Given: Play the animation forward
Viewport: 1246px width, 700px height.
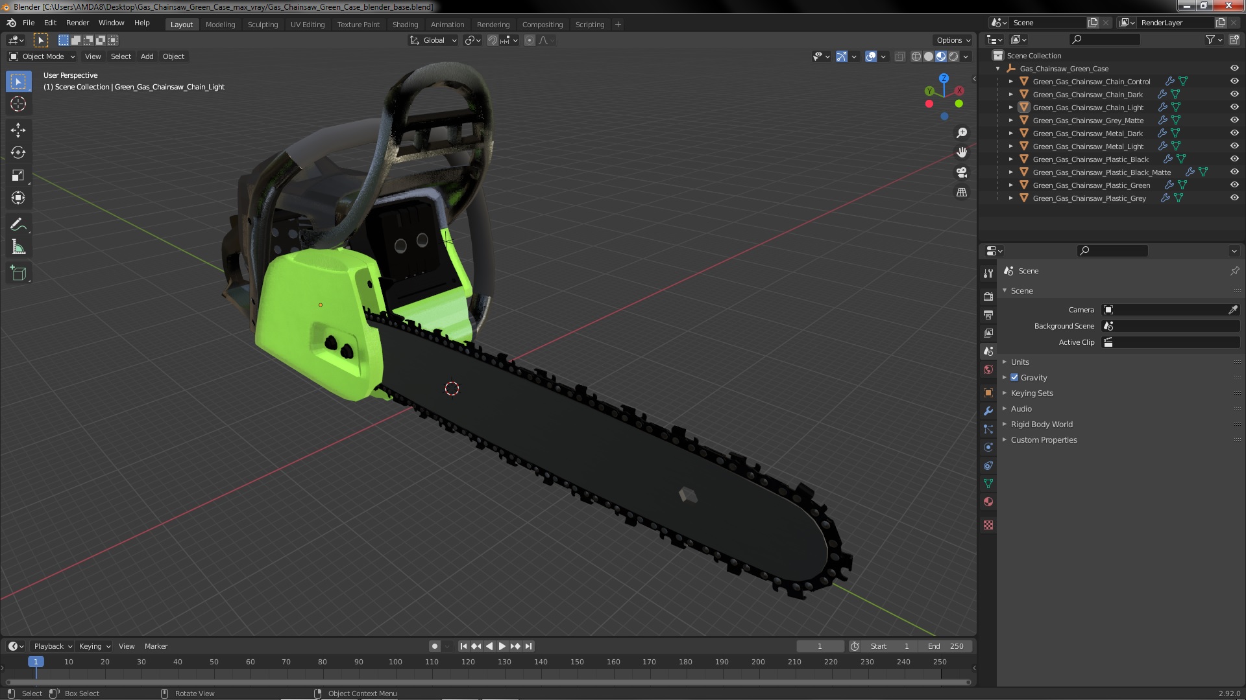Looking at the screenshot, I should tap(502, 646).
